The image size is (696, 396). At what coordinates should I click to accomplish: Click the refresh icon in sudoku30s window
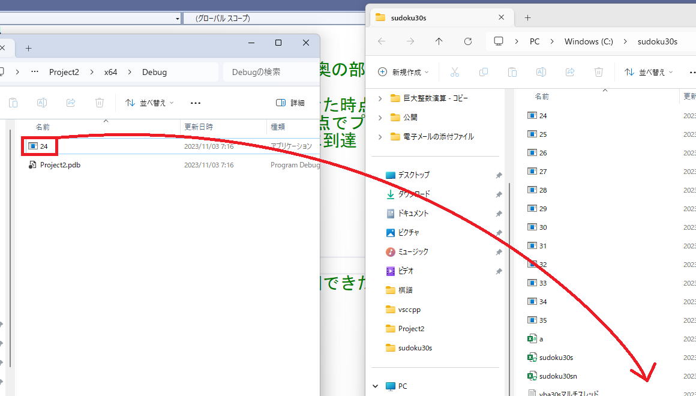tap(468, 41)
